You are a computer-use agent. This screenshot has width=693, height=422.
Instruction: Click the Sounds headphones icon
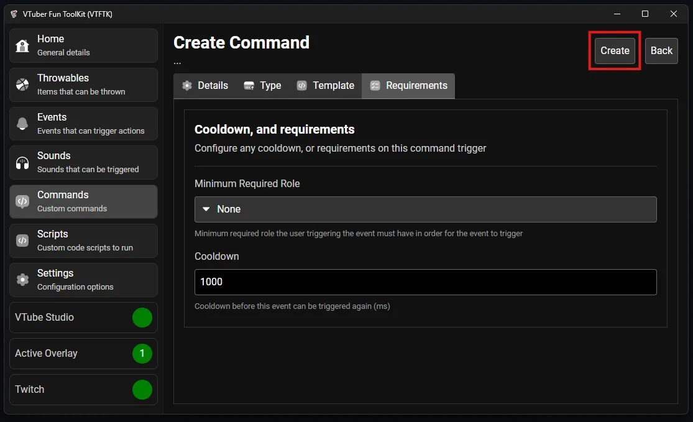point(22,163)
